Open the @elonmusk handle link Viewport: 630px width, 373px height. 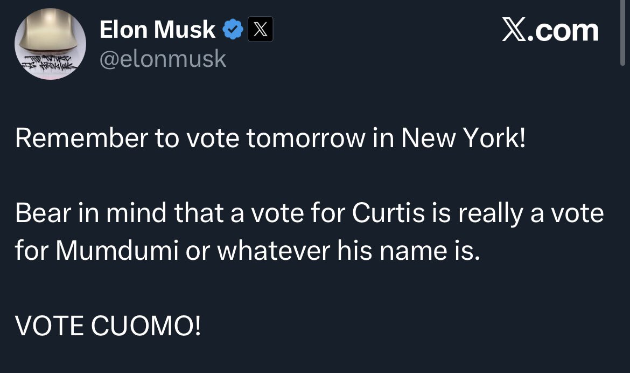(163, 58)
